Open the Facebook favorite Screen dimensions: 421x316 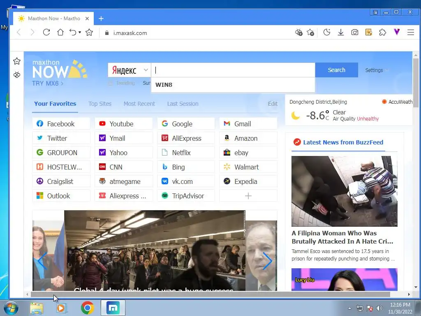pos(61,124)
